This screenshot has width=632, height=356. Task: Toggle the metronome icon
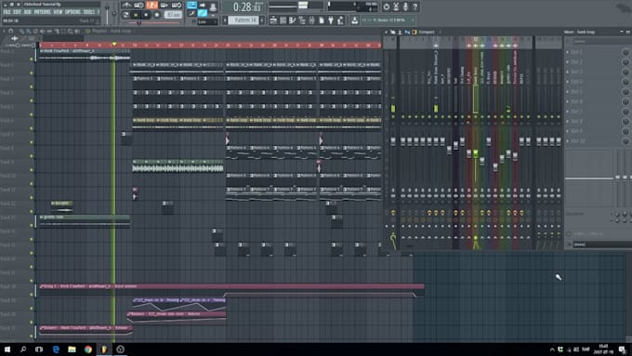126,6
